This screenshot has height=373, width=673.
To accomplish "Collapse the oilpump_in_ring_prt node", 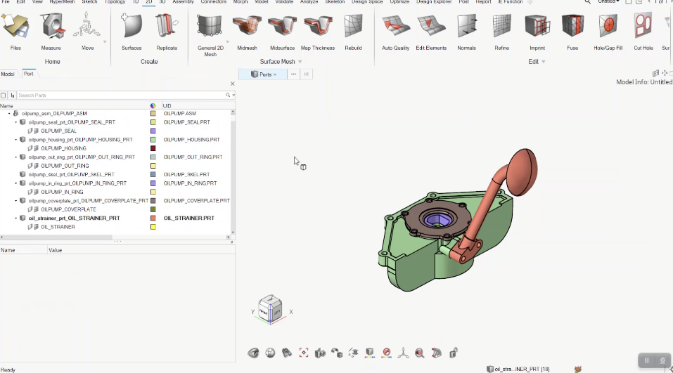I will [x=16, y=183].
